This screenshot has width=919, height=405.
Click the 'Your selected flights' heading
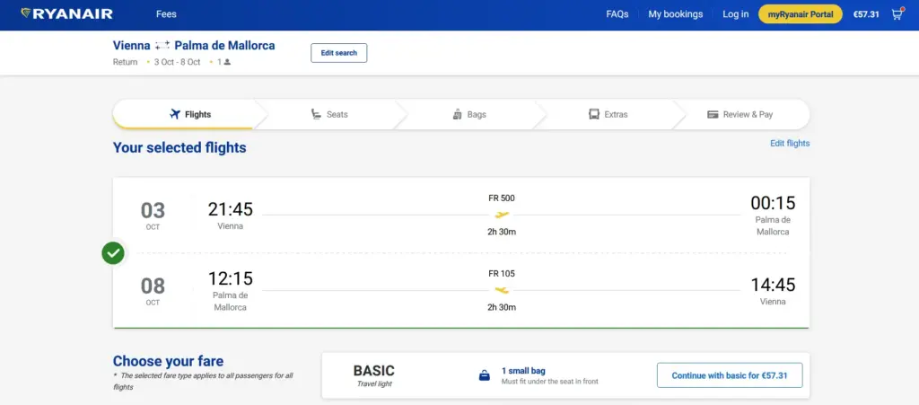[x=179, y=147]
